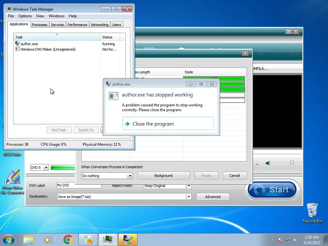Screen dimensions: 328x246
Task: Switch to the Performance tab
Action: tap(78, 25)
